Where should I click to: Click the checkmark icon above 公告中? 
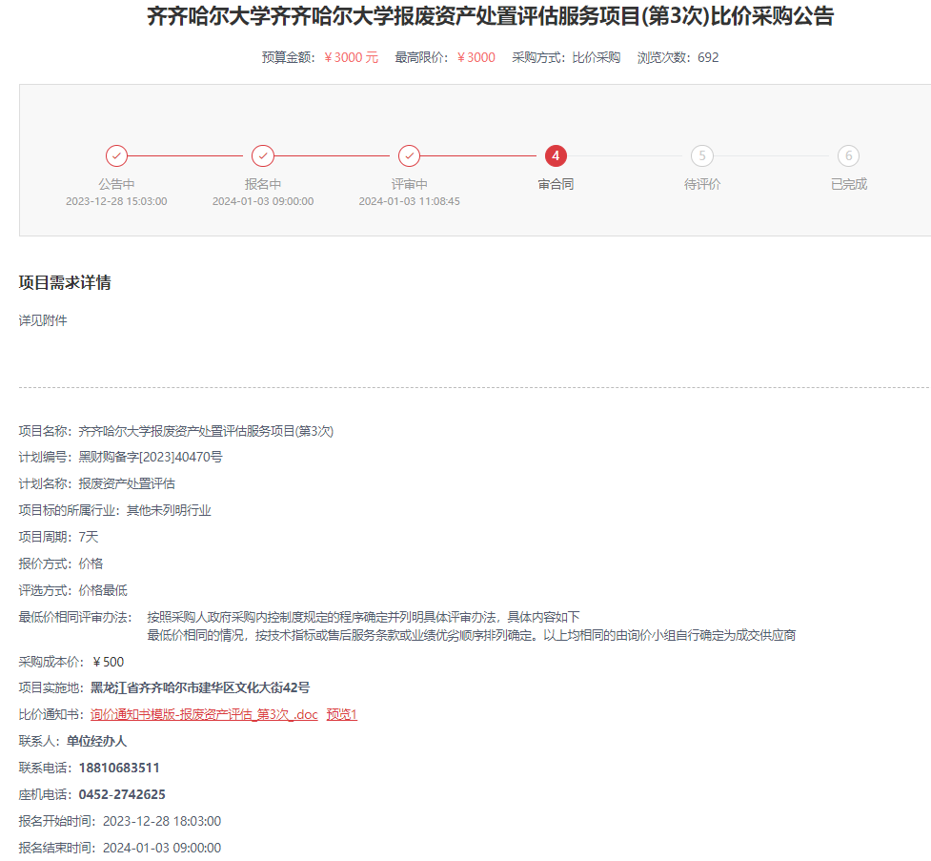(x=116, y=155)
